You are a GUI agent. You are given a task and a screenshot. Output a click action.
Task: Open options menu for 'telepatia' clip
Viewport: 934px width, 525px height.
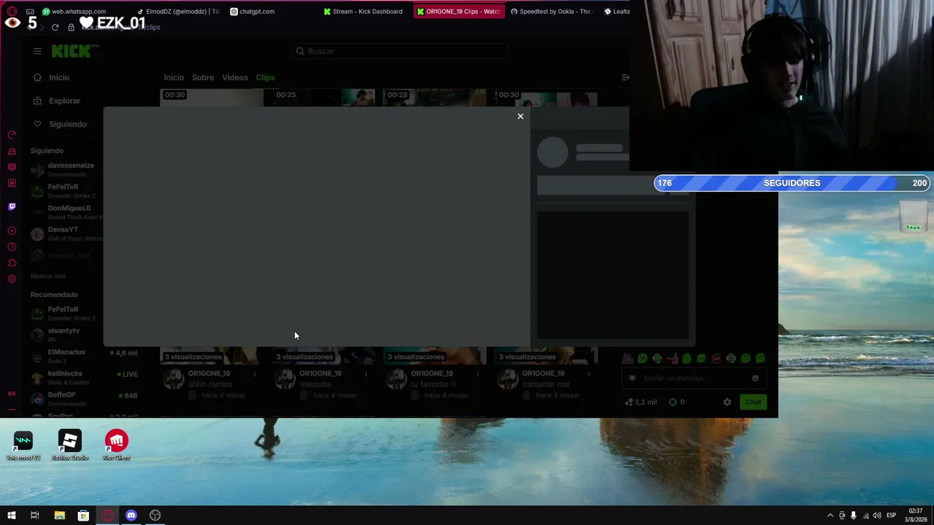point(366,374)
